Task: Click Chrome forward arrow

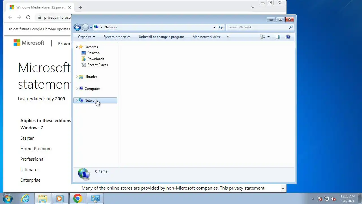Action: (x=19, y=17)
